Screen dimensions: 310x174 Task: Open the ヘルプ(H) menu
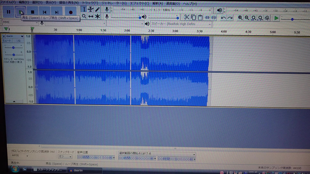(190, 4)
